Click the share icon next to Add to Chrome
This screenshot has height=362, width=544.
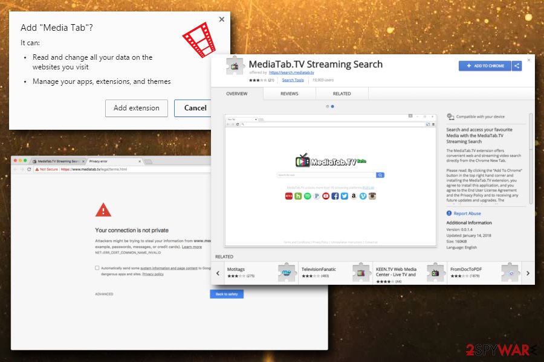517,66
